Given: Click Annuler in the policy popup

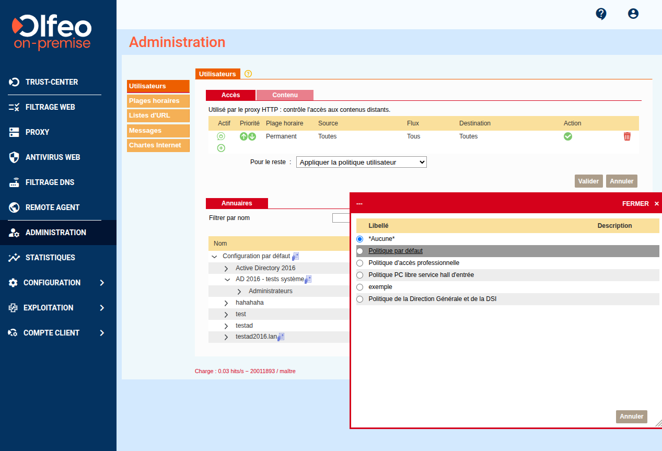Looking at the screenshot, I should click(x=632, y=417).
